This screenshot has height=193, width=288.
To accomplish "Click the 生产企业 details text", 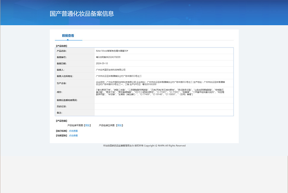I will point(160,83).
